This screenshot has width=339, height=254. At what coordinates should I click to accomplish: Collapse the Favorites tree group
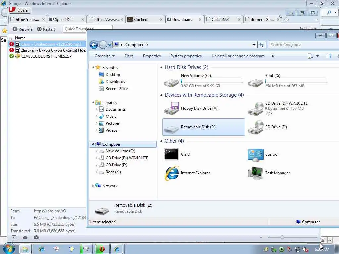click(x=93, y=67)
